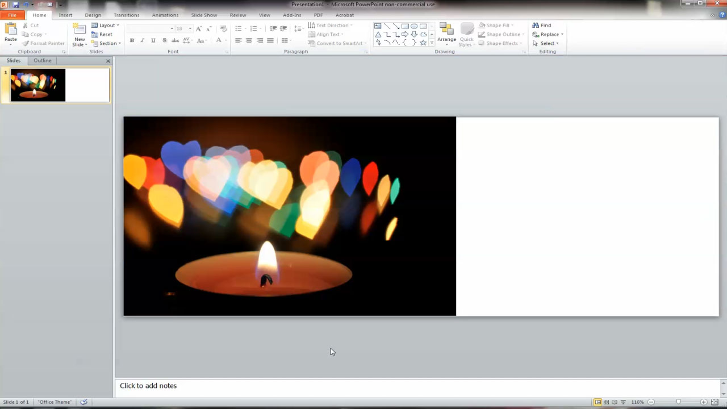This screenshot has height=409, width=727.
Task: Switch to the Animations tab
Action: tap(165, 15)
